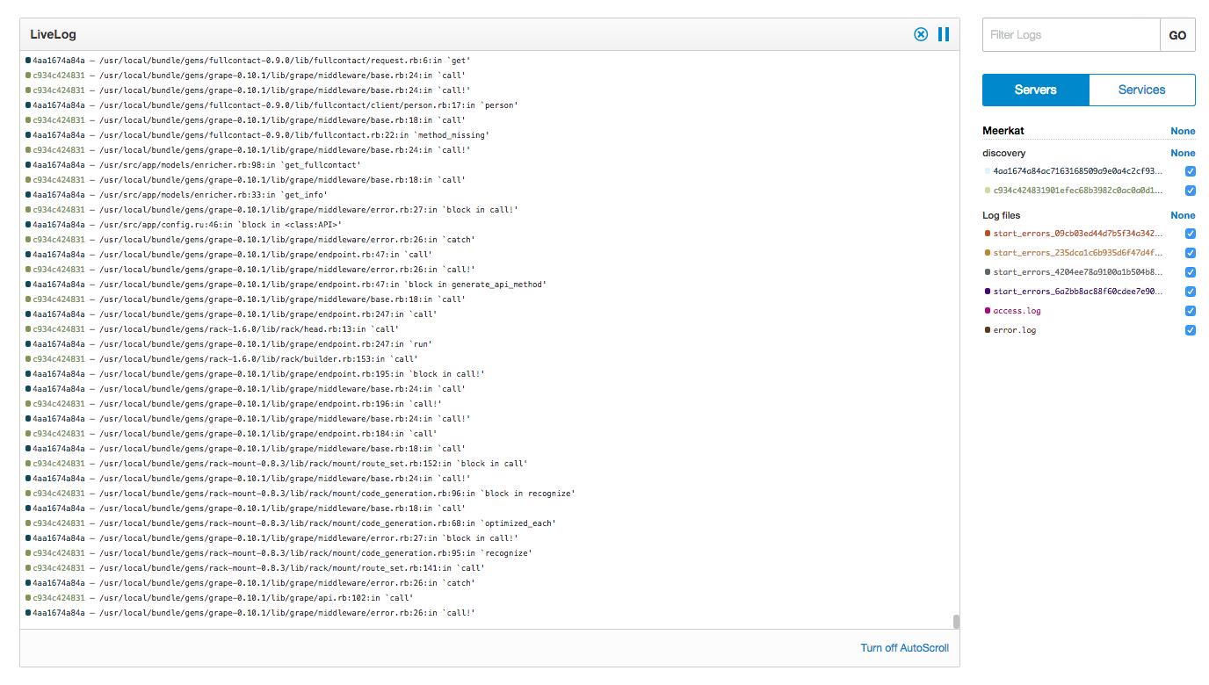The width and height of the screenshot is (1209, 685).
Task: Click log line endpoint.rb:247:in `run'
Action: (229, 343)
